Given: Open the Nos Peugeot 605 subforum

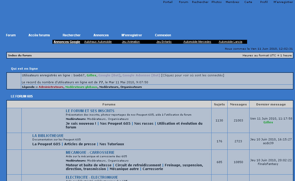Looking at the screenshot, I should point(115,124).
